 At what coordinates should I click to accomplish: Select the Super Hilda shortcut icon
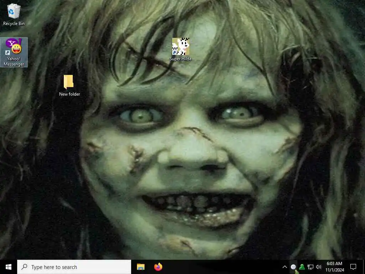[x=180, y=49]
